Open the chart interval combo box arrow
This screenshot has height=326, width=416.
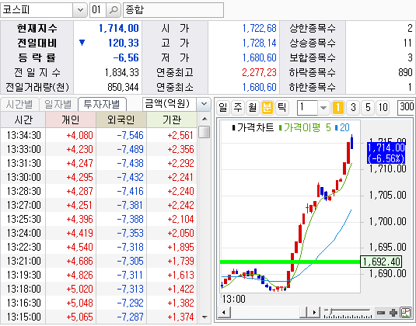point(323,108)
